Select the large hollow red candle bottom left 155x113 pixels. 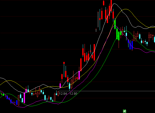[18, 99]
